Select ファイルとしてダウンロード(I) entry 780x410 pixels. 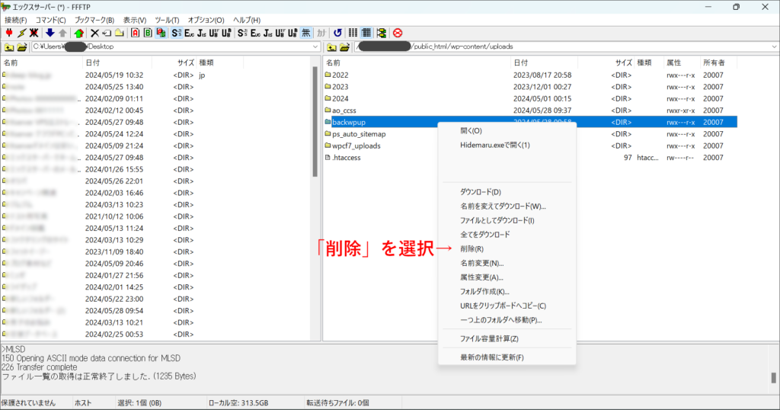507,220
